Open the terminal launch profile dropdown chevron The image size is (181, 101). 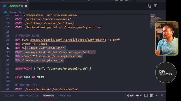pyautogui.click(x=141, y=95)
